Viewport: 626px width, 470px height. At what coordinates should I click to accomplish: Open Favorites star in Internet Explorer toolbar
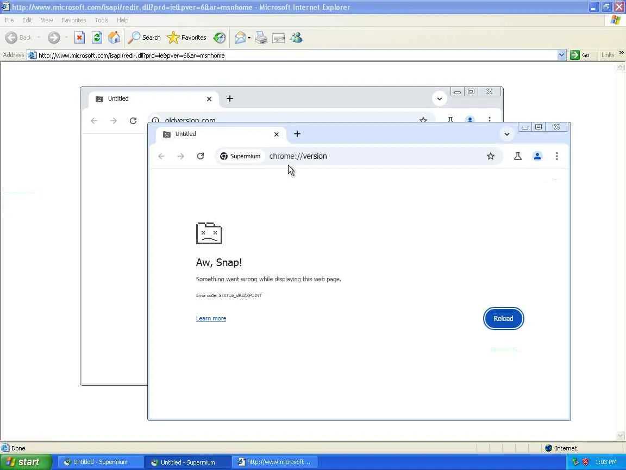click(186, 38)
